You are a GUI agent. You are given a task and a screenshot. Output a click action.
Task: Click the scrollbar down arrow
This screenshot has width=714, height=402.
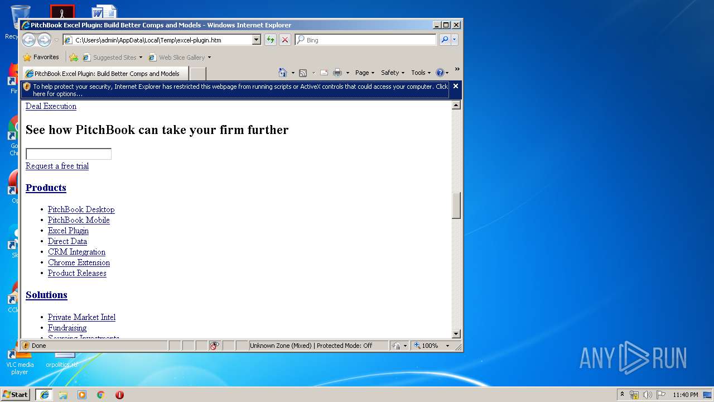(456, 334)
